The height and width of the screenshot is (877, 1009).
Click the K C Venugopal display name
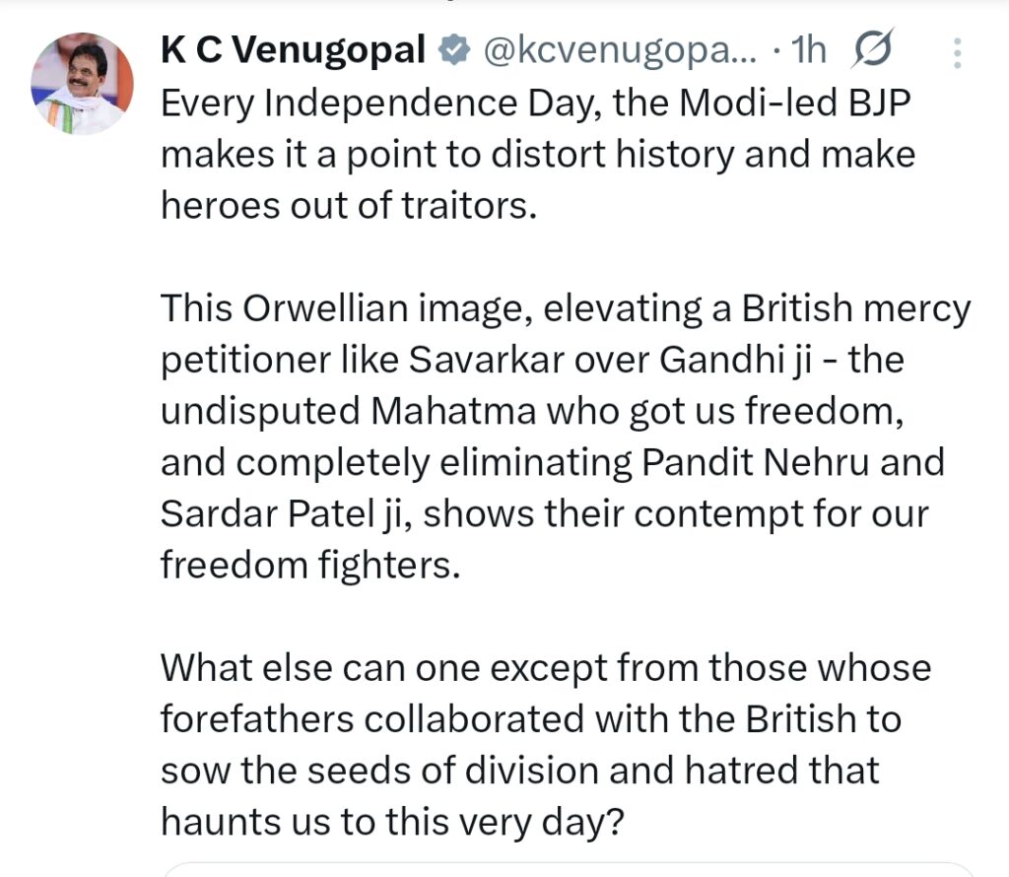(x=293, y=49)
